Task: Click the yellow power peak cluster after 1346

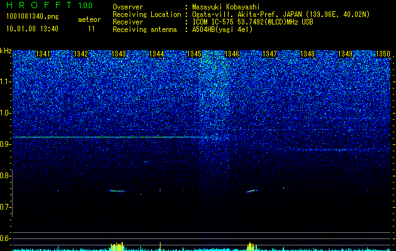Action: (x=251, y=246)
